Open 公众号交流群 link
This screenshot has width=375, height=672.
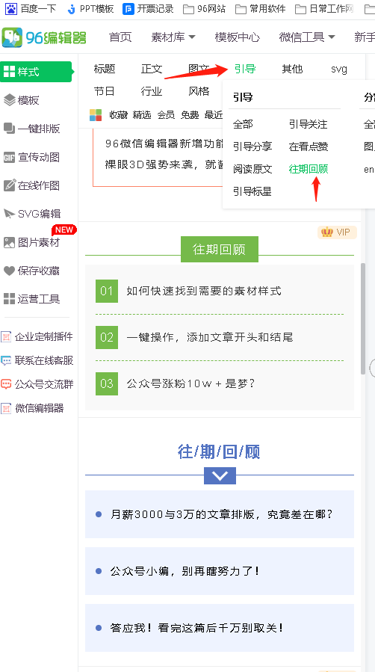point(37,384)
